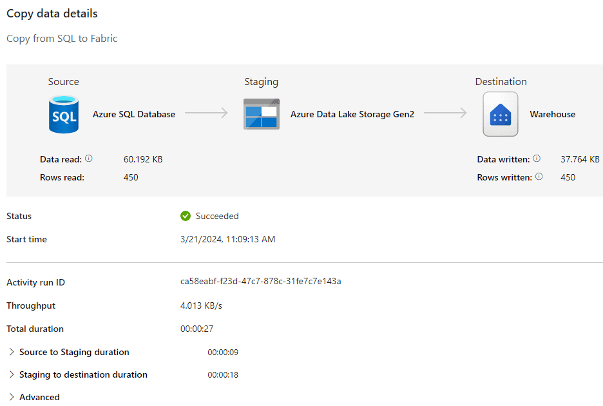Click the Warehouse destination icon
The height and width of the screenshot is (406, 603).
click(501, 114)
